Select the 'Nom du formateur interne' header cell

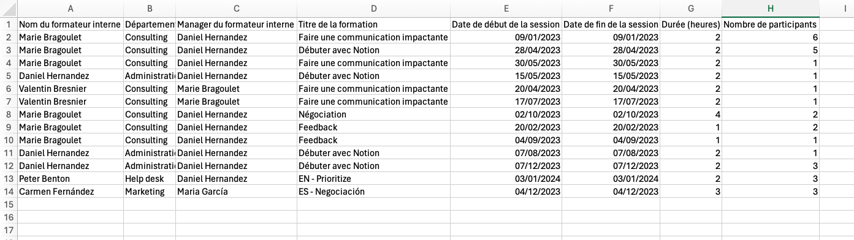click(71, 24)
